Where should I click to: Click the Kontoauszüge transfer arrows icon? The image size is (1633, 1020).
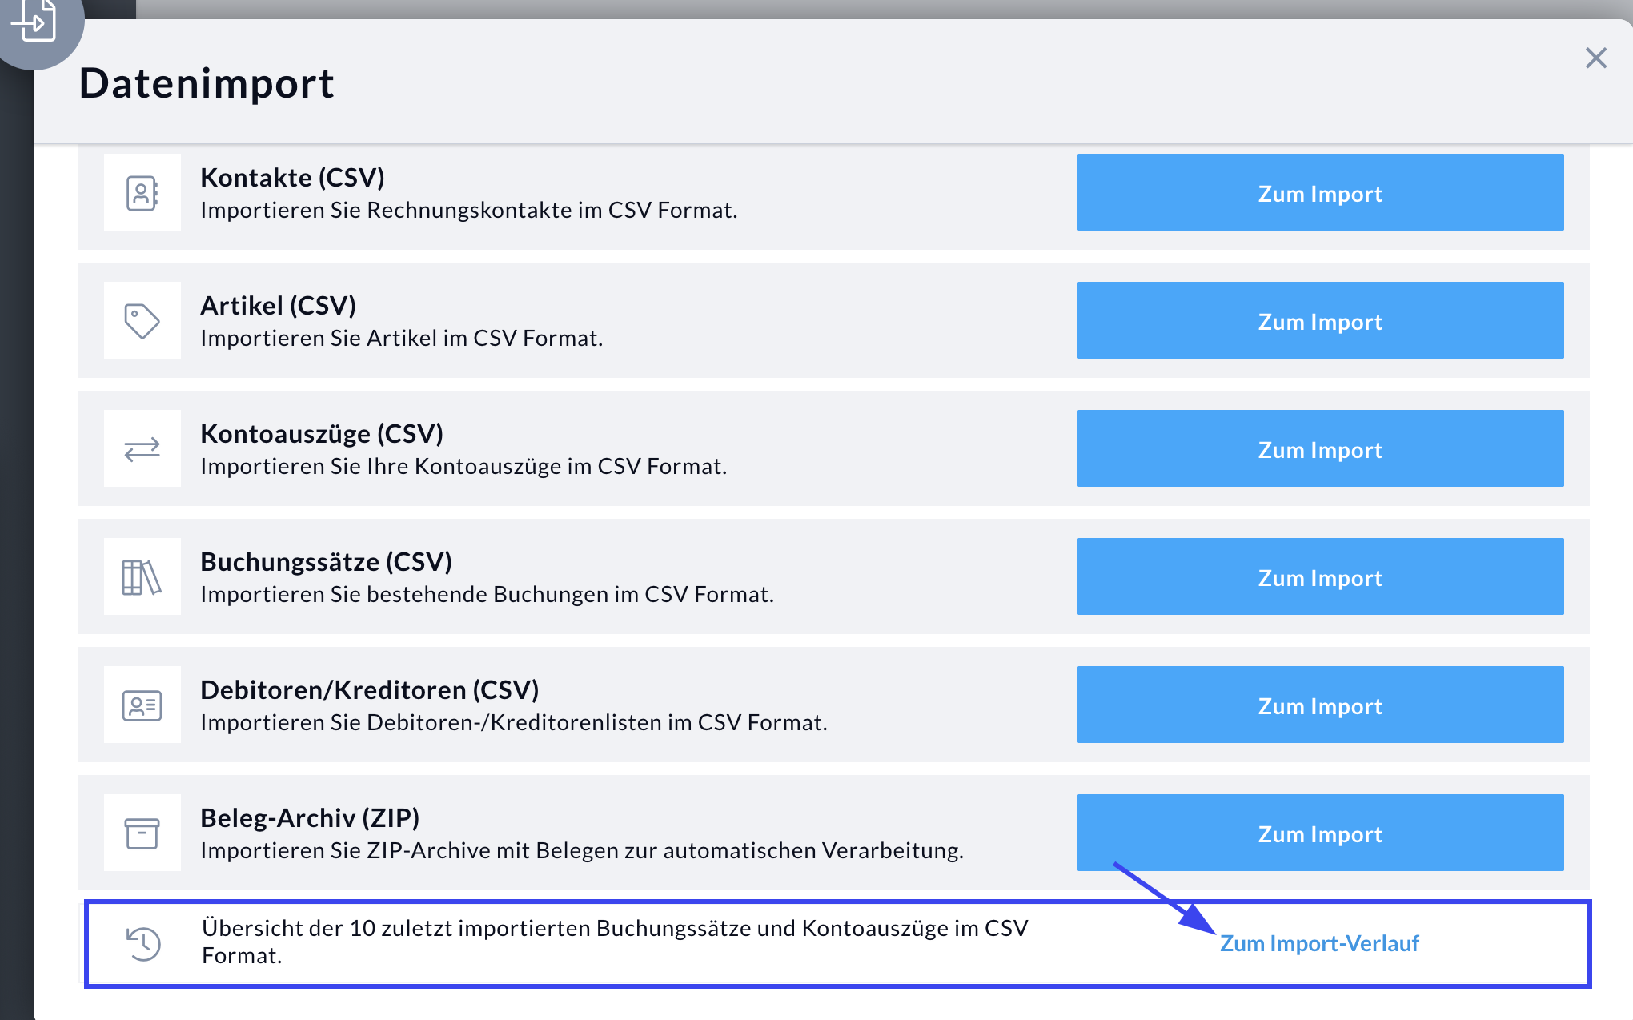(142, 449)
